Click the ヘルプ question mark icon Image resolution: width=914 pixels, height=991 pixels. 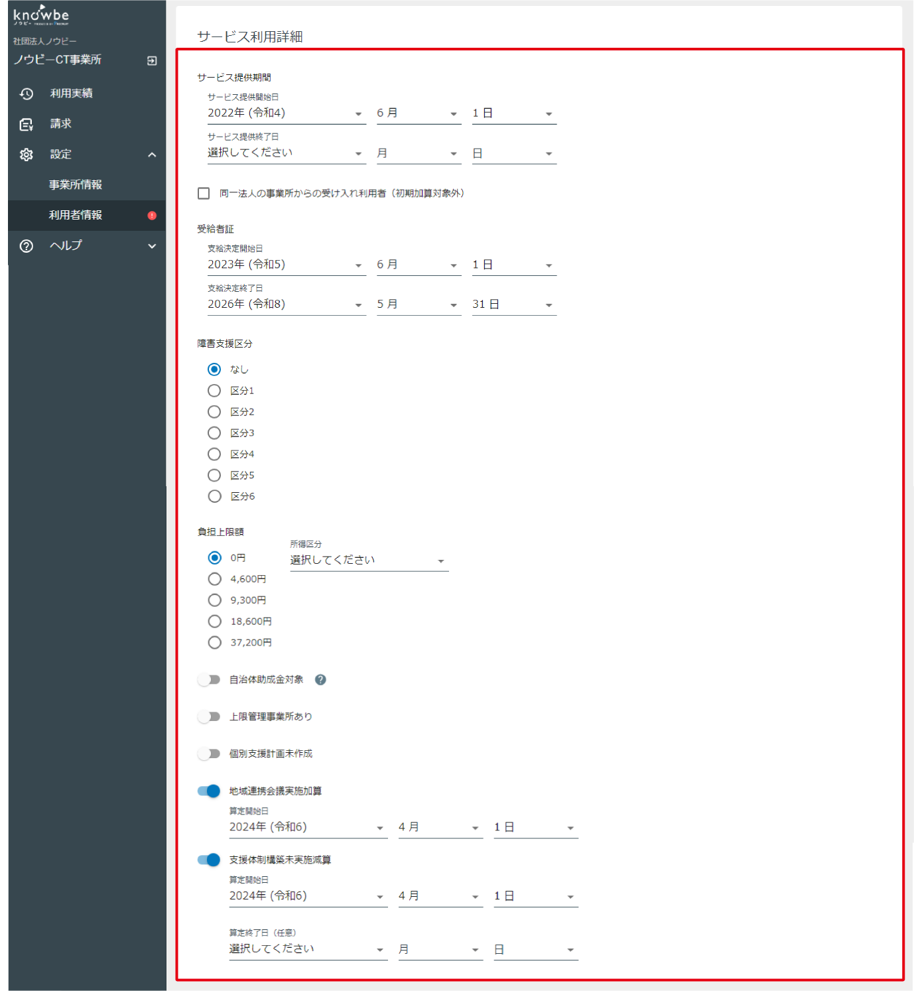[27, 246]
